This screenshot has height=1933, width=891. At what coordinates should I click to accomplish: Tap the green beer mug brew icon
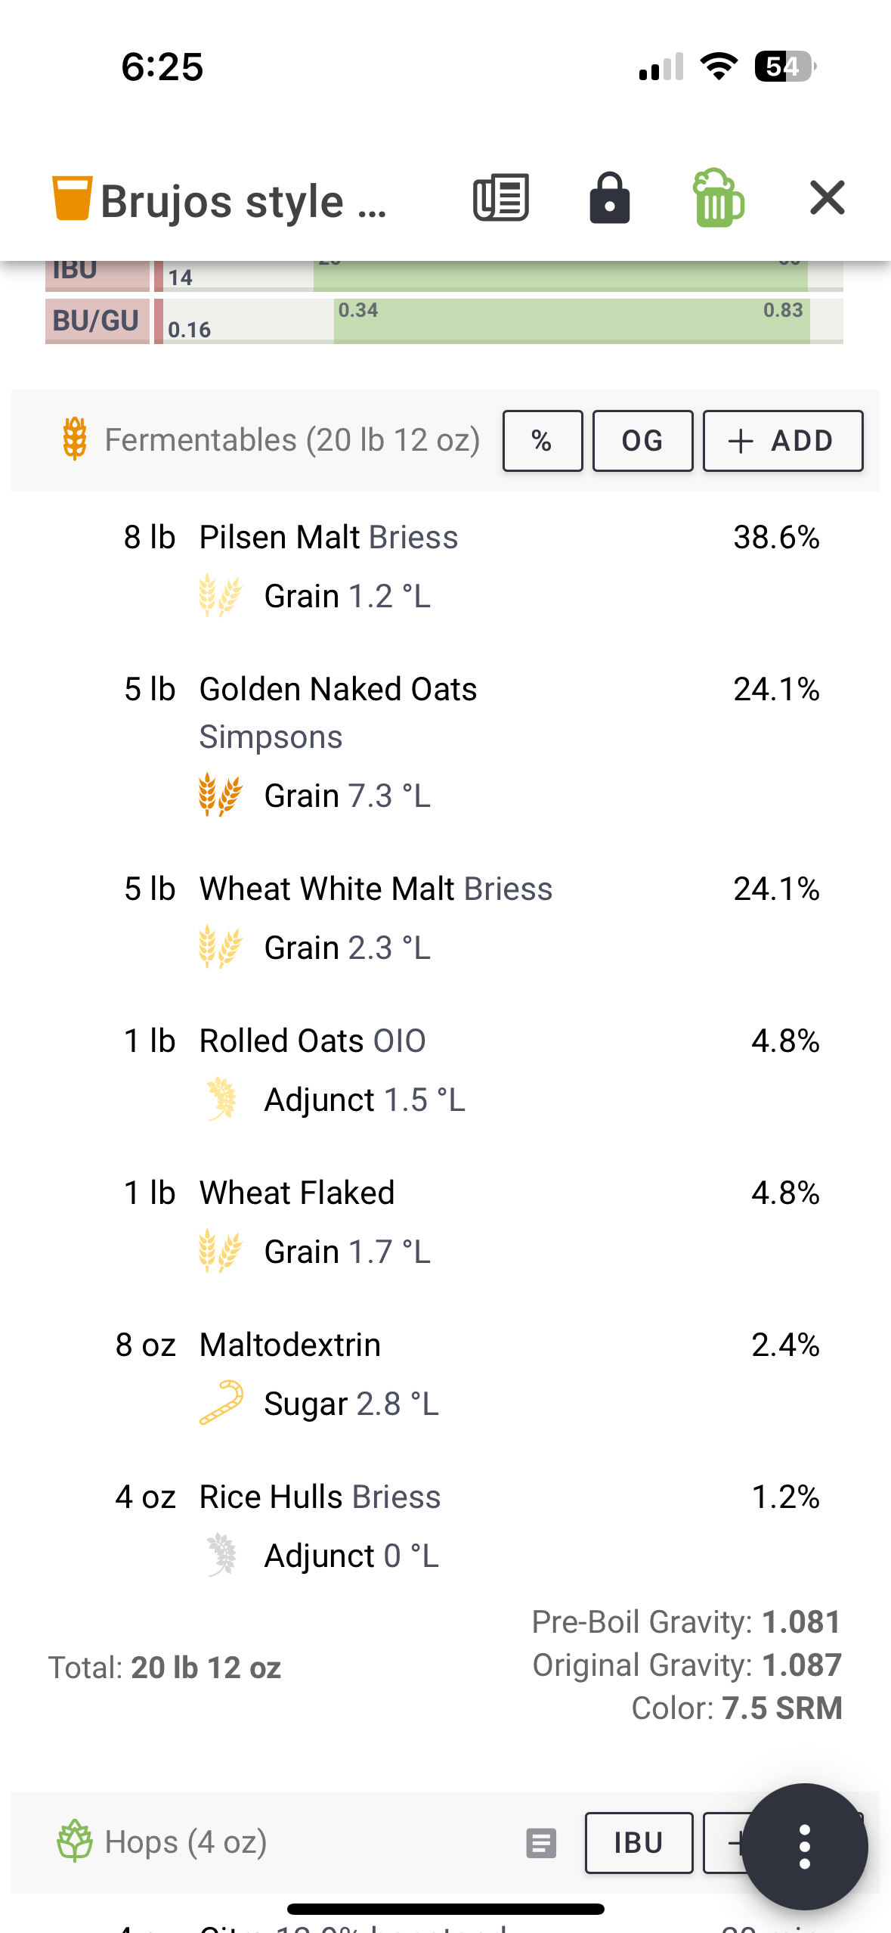718,198
